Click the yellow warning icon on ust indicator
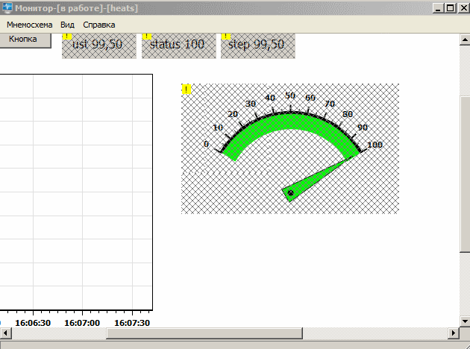Image resolution: width=470 pixels, height=349 pixels. 67,37
